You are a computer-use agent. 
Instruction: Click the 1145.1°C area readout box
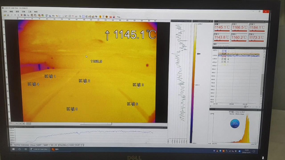[222, 27]
